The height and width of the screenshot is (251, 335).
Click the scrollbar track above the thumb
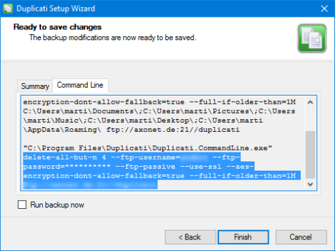coord(310,120)
